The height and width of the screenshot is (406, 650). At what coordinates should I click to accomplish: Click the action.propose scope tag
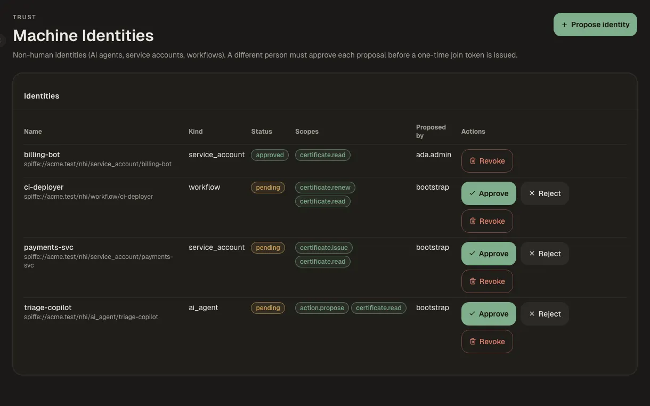click(x=322, y=308)
